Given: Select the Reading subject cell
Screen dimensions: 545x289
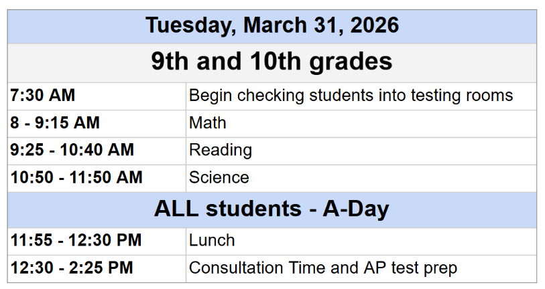Looking at the screenshot, I should [x=221, y=150].
